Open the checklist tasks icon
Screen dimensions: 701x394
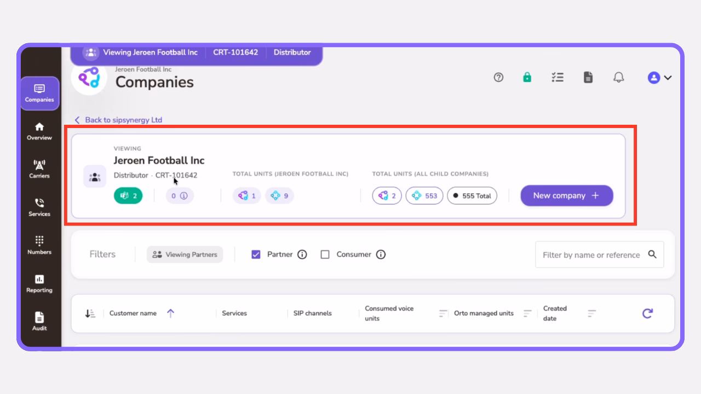pos(558,78)
